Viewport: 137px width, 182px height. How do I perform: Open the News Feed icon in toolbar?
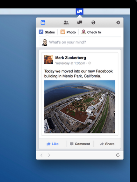[43, 22]
